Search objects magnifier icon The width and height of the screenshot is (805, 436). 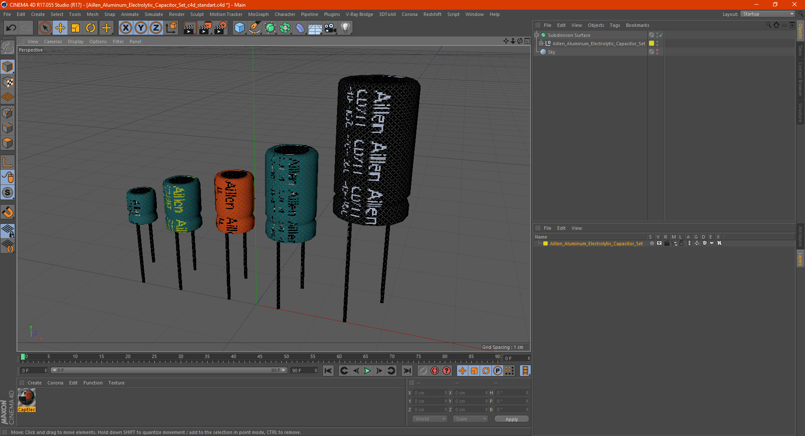pos(768,25)
